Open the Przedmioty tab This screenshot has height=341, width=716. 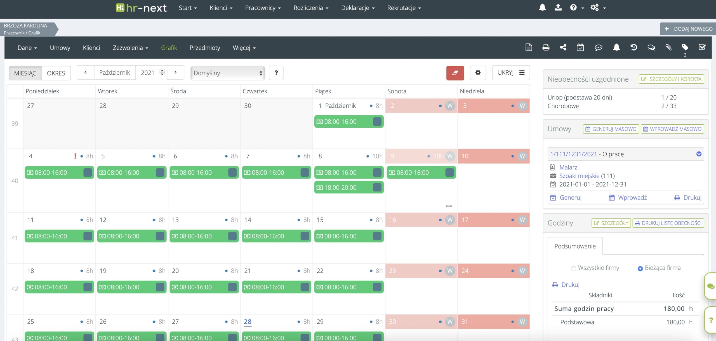tap(205, 48)
